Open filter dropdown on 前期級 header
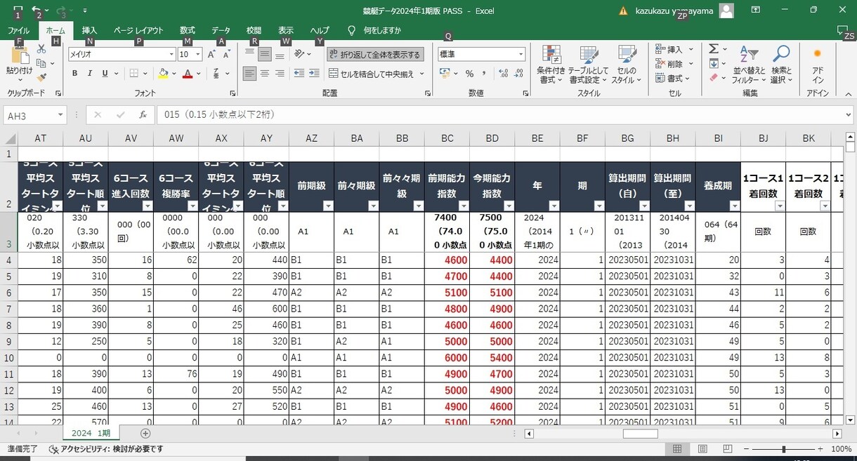 coord(327,206)
